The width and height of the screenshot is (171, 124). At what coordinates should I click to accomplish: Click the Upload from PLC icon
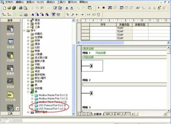pyautogui.click(x=67, y=8)
